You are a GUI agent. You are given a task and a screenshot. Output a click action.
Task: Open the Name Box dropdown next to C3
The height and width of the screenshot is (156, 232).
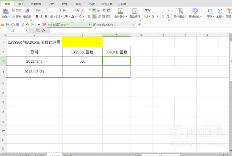26,31
